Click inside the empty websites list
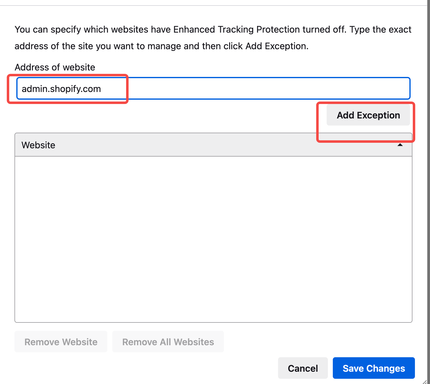Viewport: 430px width, 384px height. point(213,239)
